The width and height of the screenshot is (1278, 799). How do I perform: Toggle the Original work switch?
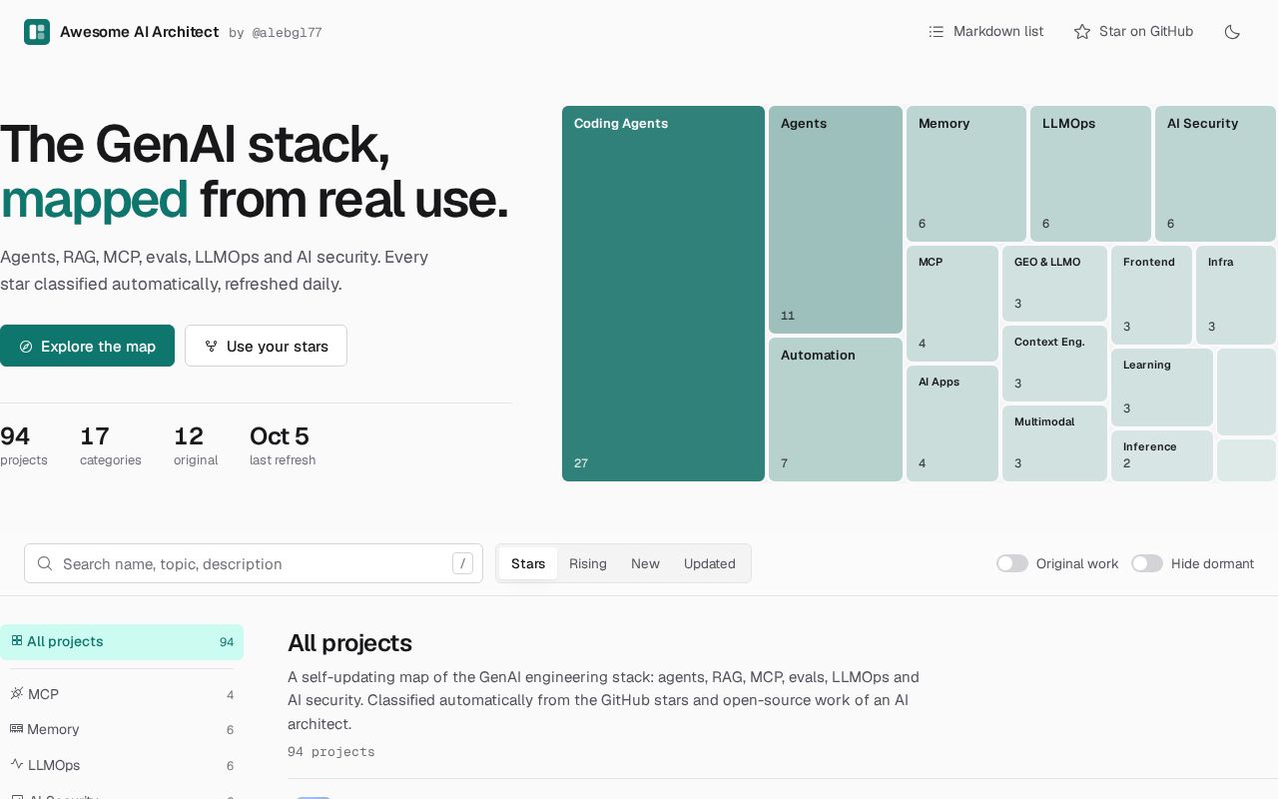[1012, 563]
